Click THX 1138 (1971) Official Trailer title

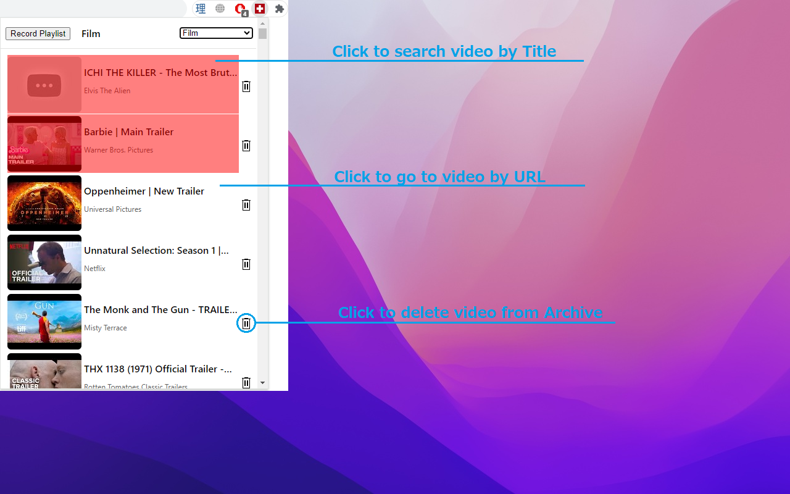[158, 369]
